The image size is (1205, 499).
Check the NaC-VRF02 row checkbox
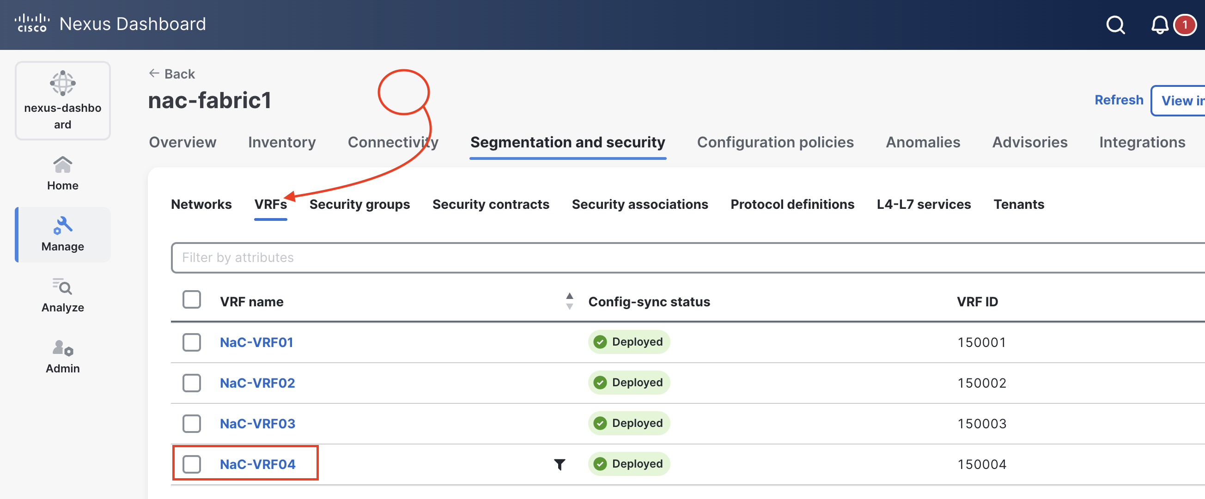(x=192, y=383)
